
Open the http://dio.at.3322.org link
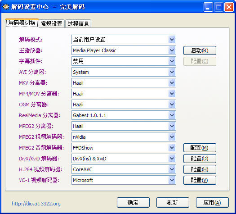tap(36, 204)
